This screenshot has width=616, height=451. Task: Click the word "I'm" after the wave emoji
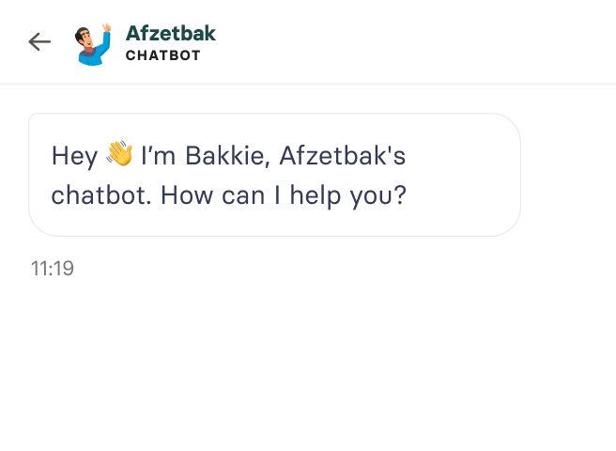click(x=159, y=156)
